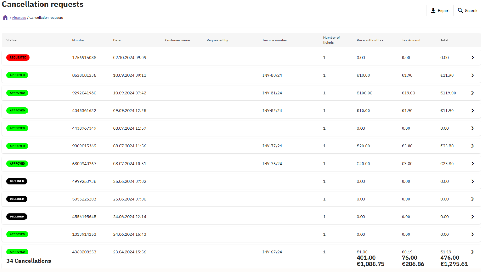Click APPROVED badge for request 8528081236
This screenshot has width=481, height=272.
point(17,75)
